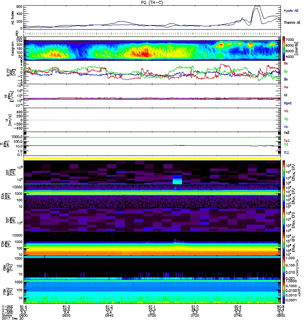Click the cyan burst in SST ion panel
Viewport: 304px width, 324px height.
pos(177,179)
